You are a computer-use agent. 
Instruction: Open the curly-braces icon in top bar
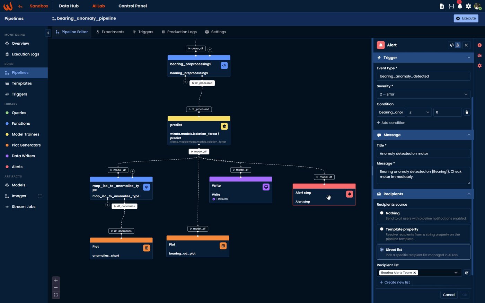click(451, 6)
